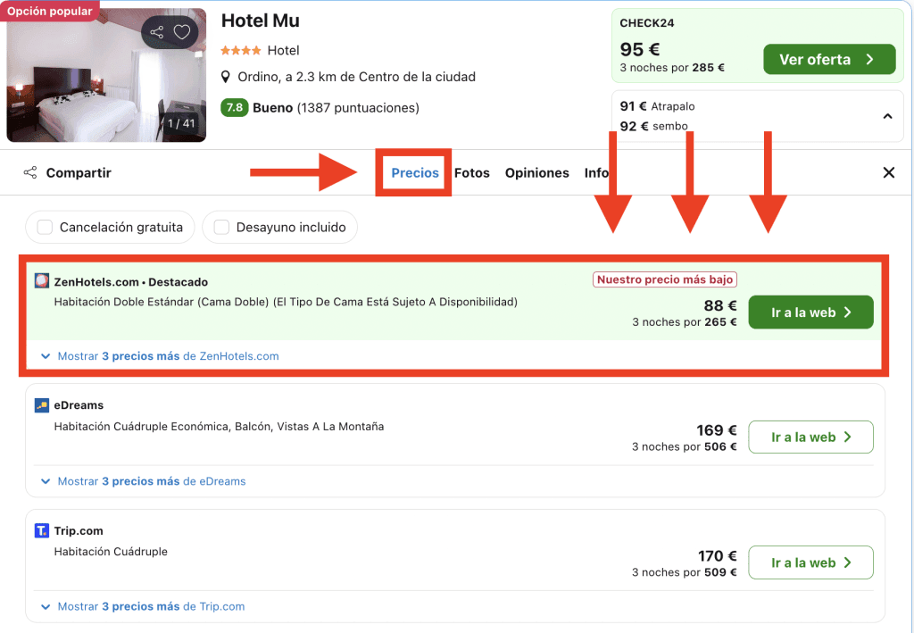Expand 3 more prices from Trip.com
The image size is (914, 633).
click(x=144, y=606)
